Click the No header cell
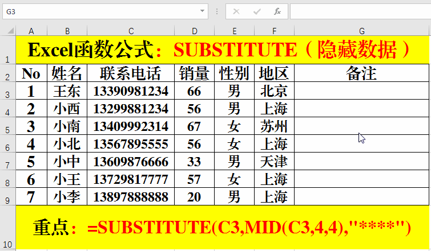The width and height of the screenshot is (431, 251). click(x=31, y=73)
